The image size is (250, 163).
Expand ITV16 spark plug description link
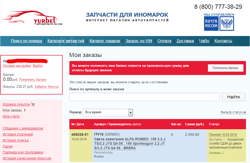(x=129, y=143)
